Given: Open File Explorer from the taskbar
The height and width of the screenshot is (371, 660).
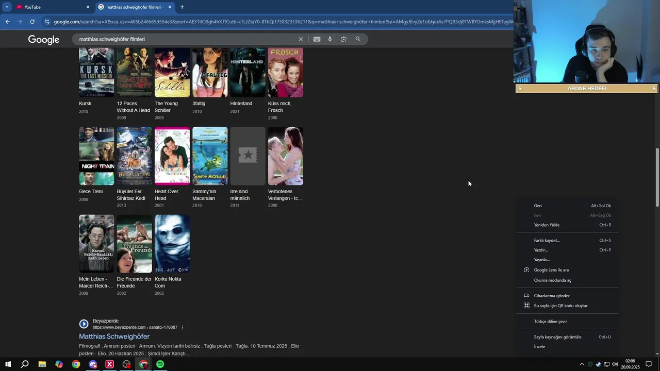Looking at the screenshot, I should [42, 364].
